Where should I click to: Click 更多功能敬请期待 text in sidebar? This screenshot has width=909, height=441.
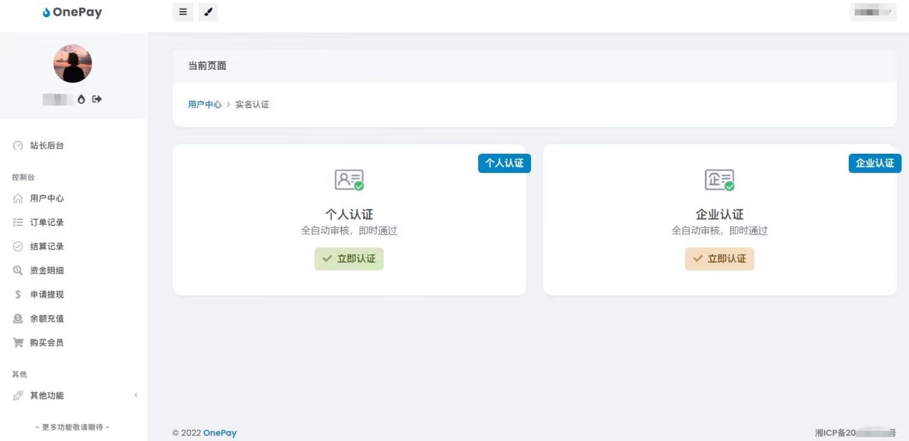[x=72, y=427]
